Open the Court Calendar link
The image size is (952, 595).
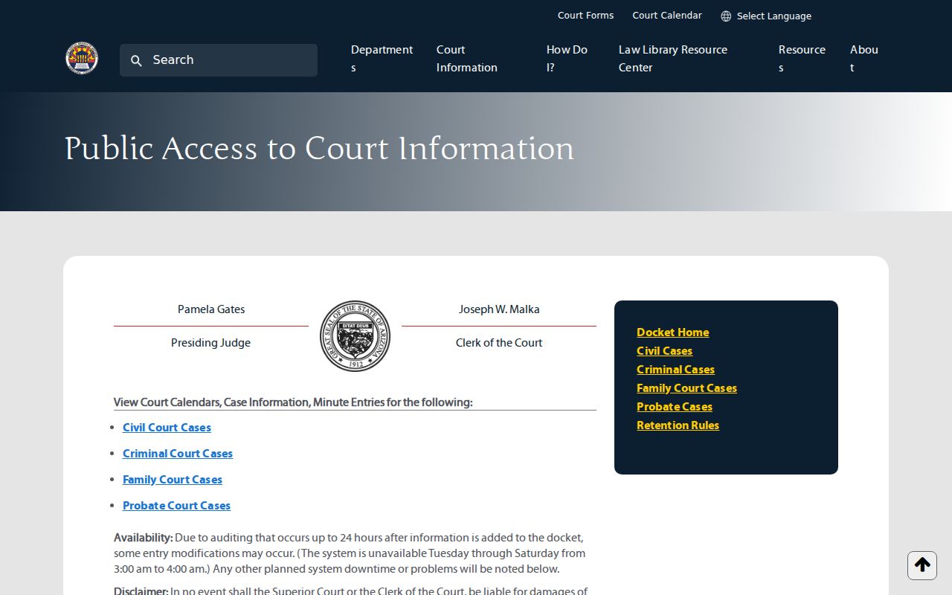[667, 16]
